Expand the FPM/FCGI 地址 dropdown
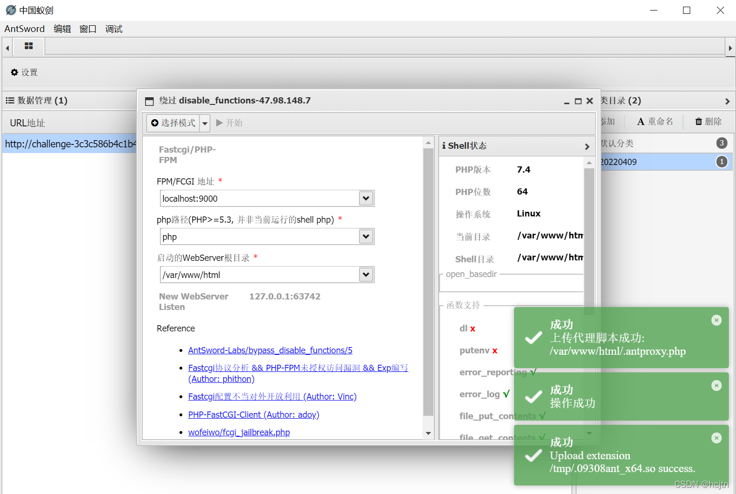 tap(366, 198)
